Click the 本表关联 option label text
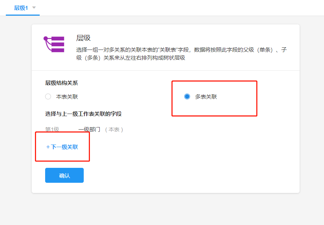 point(67,97)
